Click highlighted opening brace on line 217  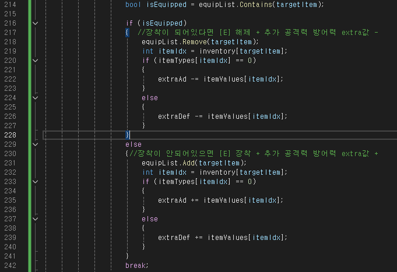(127, 33)
